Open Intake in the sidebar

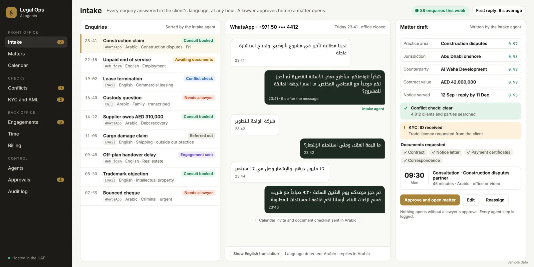point(36,42)
